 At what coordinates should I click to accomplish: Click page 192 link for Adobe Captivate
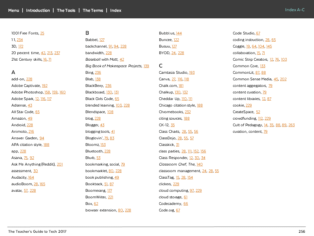click(44, 86)
